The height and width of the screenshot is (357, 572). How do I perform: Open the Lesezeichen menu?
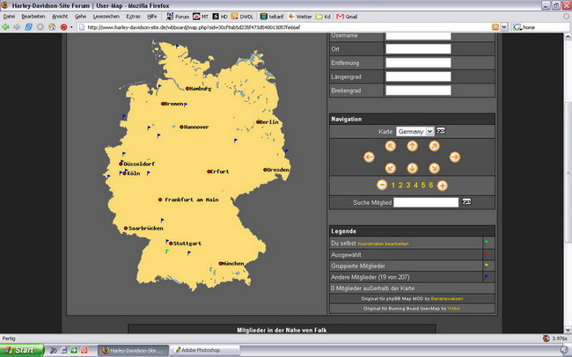tap(105, 16)
